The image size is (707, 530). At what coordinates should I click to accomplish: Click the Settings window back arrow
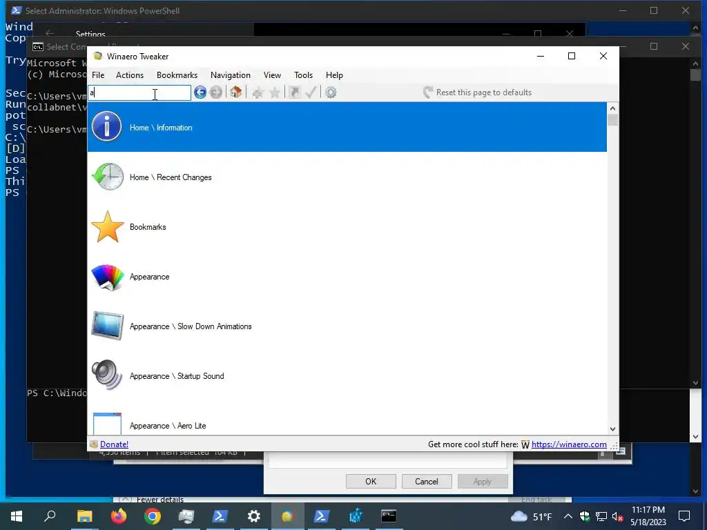(x=50, y=33)
